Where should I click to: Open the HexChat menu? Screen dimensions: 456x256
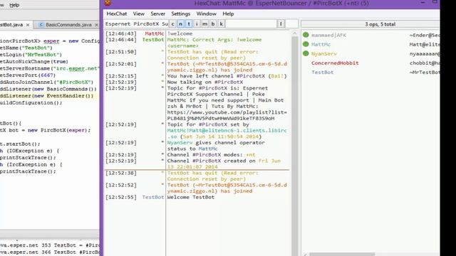(x=117, y=14)
